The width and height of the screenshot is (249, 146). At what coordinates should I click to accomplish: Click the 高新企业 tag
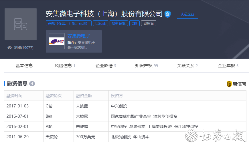tap(118, 23)
